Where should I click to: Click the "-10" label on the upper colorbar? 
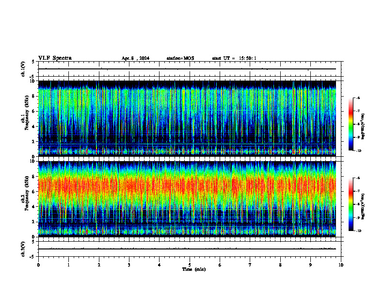click(358, 151)
